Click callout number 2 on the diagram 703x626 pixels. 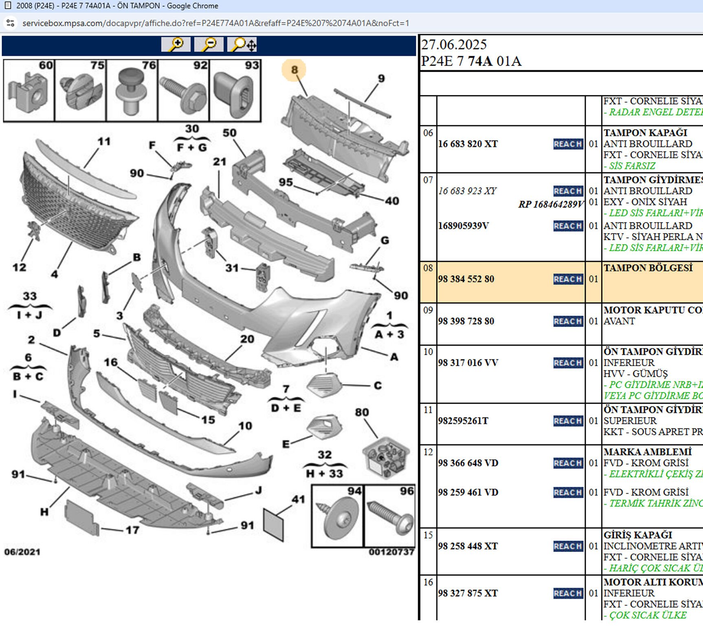(31, 340)
